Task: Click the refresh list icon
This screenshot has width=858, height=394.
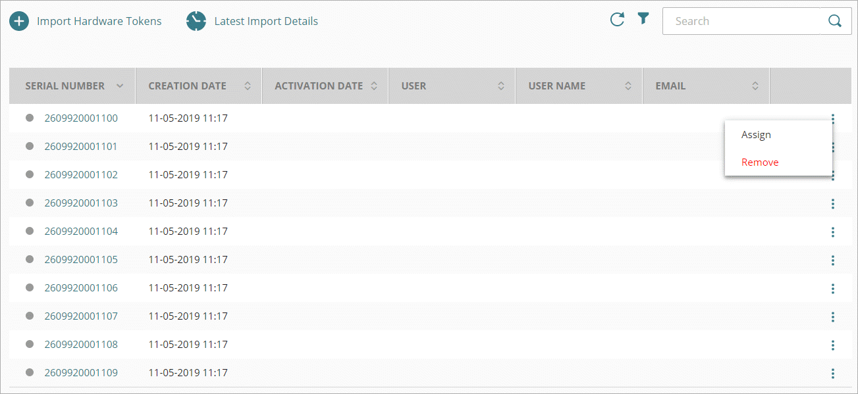Action: (x=617, y=20)
